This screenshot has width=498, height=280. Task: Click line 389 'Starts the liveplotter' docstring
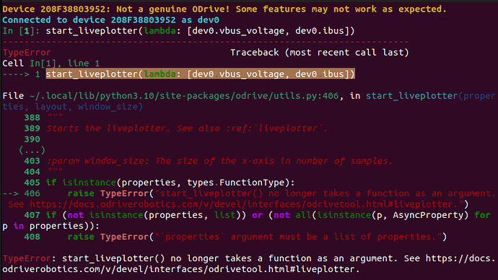(187, 128)
